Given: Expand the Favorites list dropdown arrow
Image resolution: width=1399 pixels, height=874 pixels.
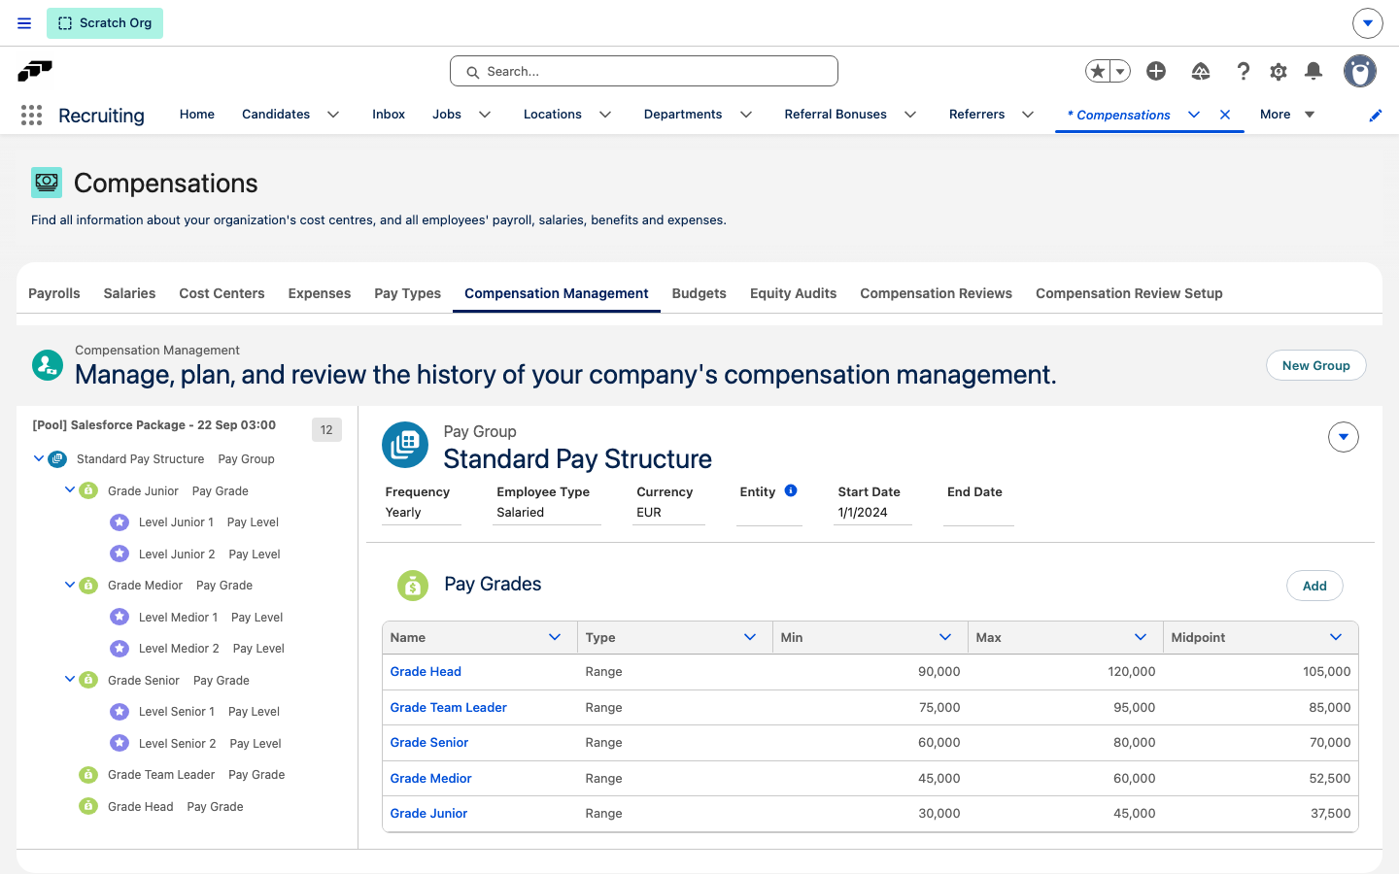Looking at the screenshot, I should (1120, 71).
